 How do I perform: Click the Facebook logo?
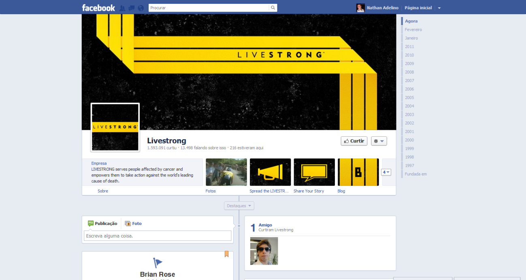point(98,8)
